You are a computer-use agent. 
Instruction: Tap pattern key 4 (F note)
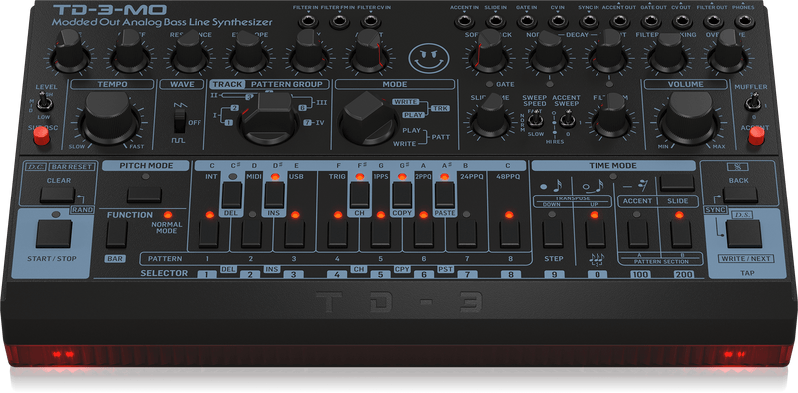337,234
